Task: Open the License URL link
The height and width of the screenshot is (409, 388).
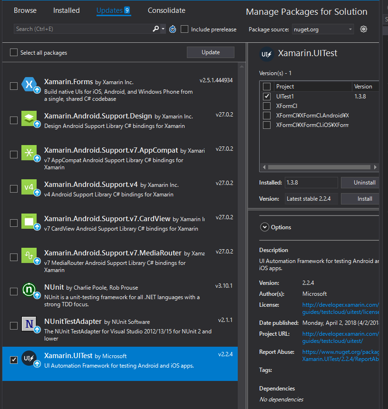Action: pos(340,308)
